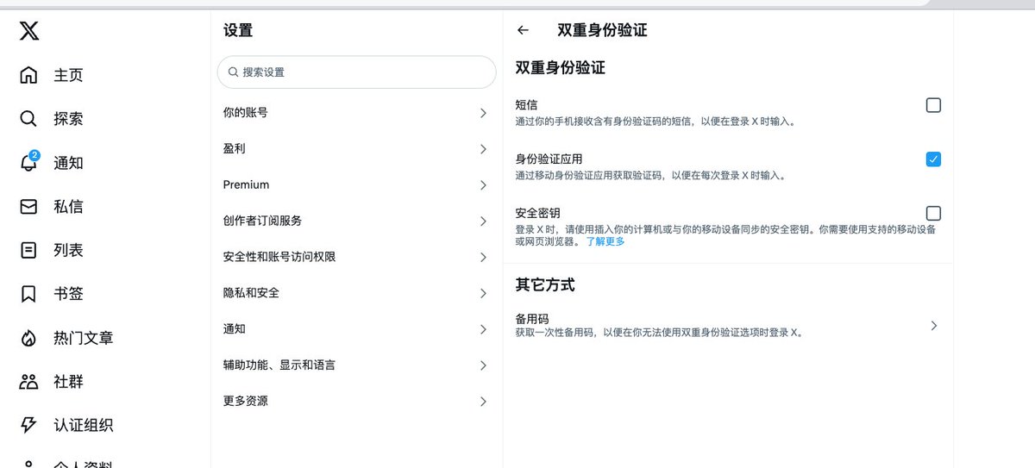Open 隐私和安全 settings
1035x468 pixels.
coord(357,293)
